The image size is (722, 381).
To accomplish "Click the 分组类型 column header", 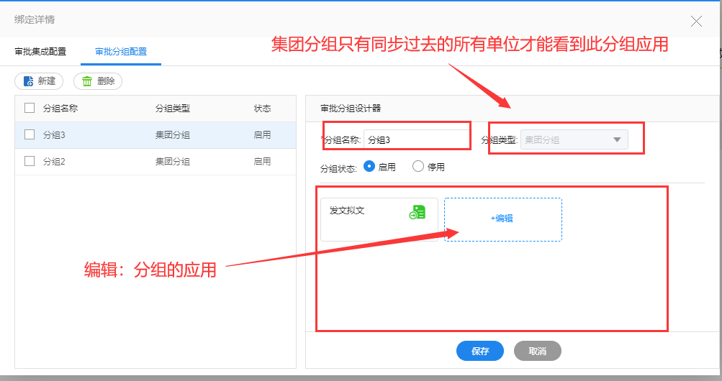I will click(x=173, y=109).
